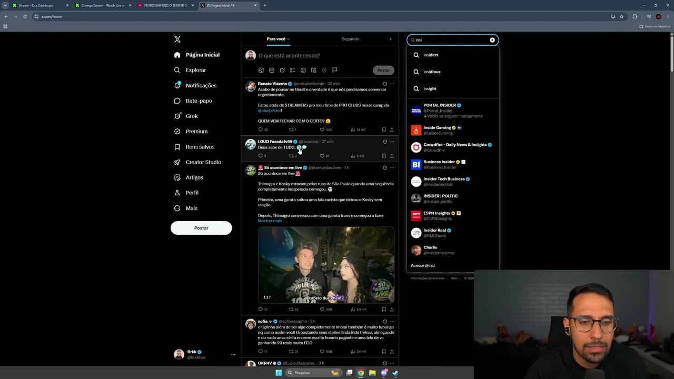Go to Bate-papo messages
This screenshot has width=674, height=379.
[193, 101]
